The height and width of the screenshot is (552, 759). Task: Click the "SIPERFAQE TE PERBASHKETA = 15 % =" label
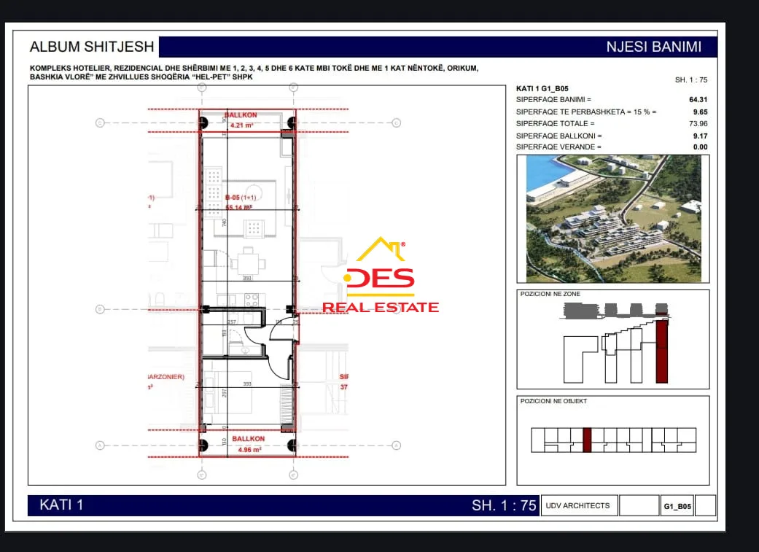[586, 112]
